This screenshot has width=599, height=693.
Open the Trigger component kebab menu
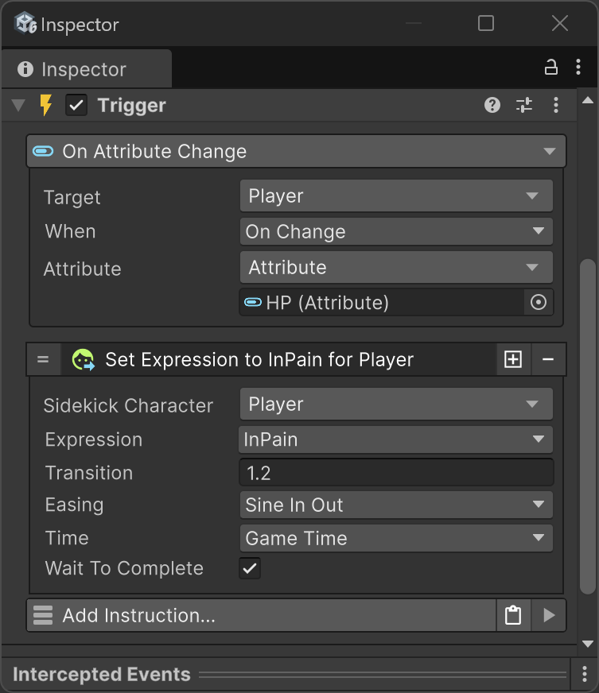[x=556, y=105]
